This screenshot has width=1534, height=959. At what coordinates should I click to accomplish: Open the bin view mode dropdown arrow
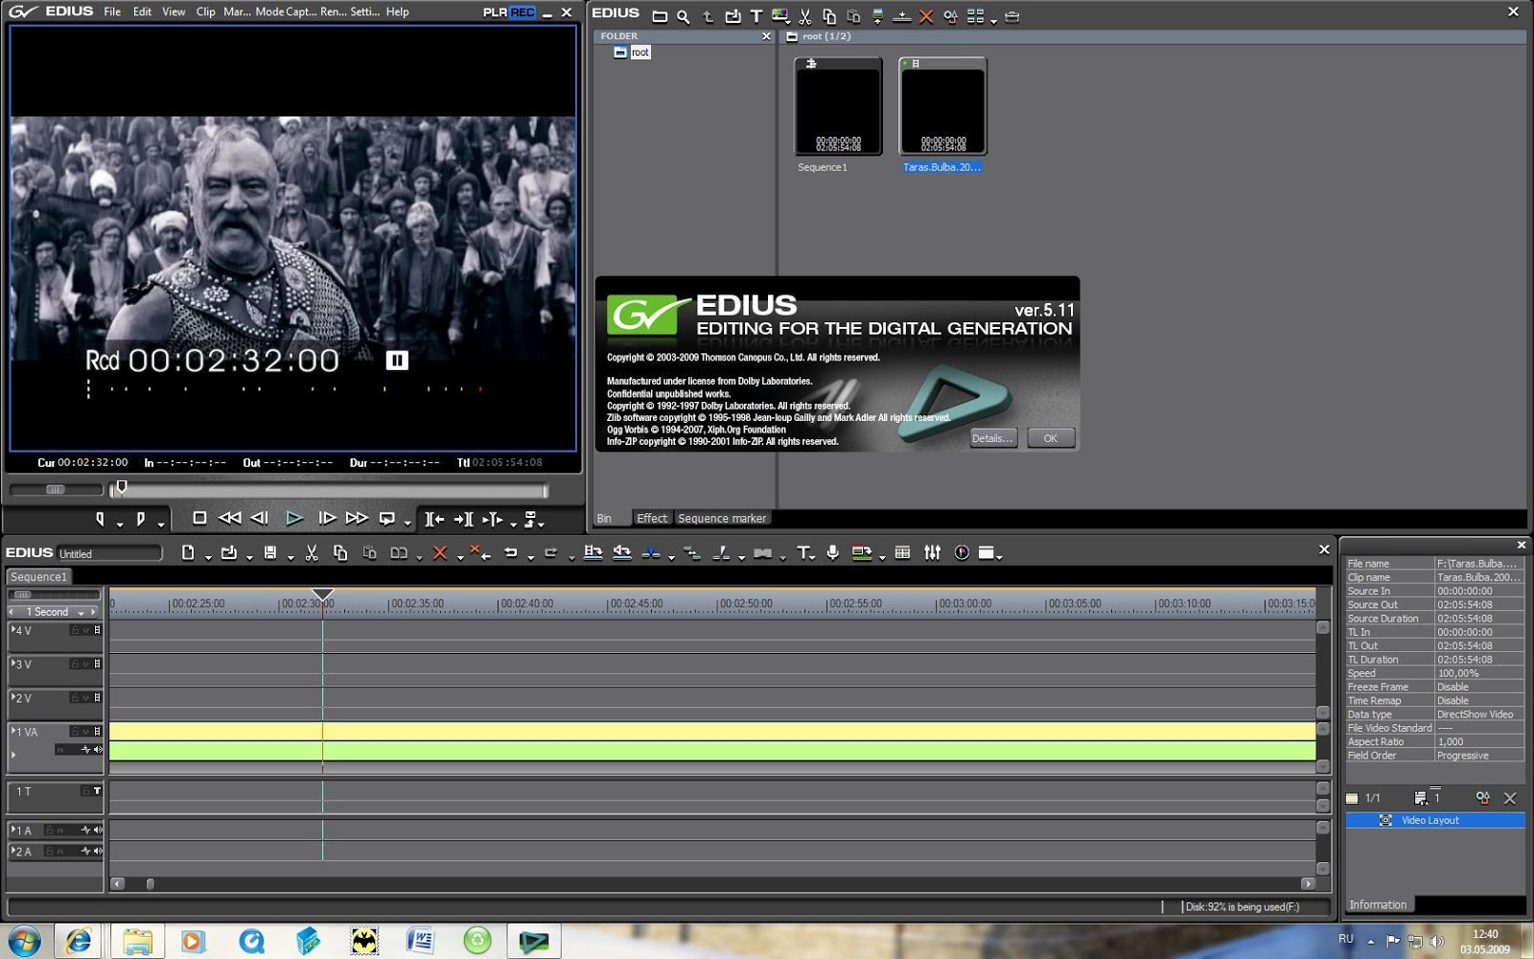[x=993, y=20]
